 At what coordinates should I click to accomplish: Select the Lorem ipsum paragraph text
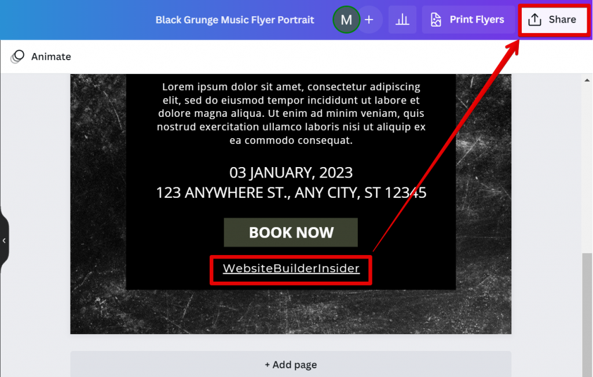pyautogui.click(x=291, y=113)
